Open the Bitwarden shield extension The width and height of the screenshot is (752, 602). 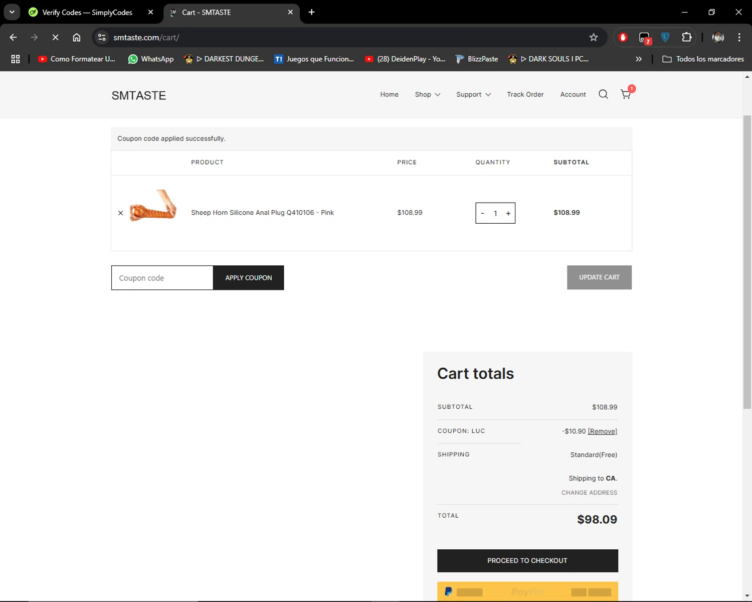click(665, 37)
